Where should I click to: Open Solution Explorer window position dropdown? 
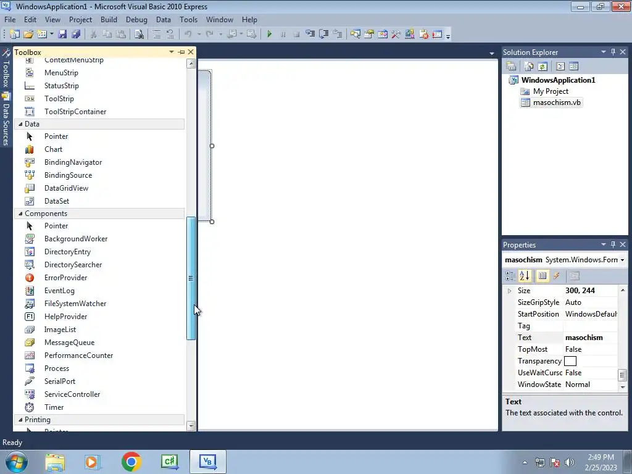604,52
